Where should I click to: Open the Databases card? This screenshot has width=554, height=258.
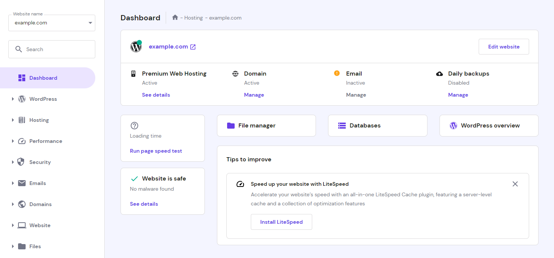(378, 126)
